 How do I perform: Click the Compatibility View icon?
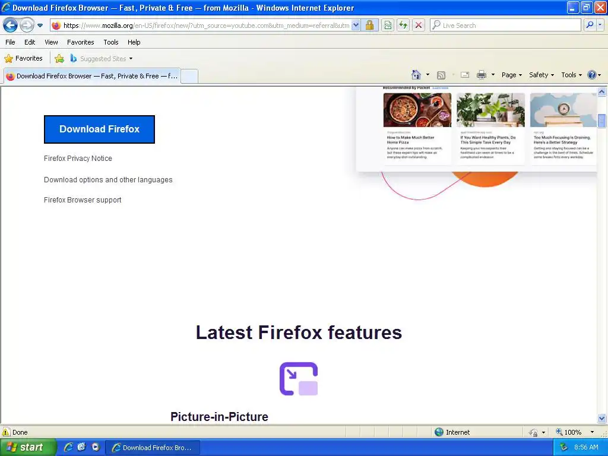388,26
